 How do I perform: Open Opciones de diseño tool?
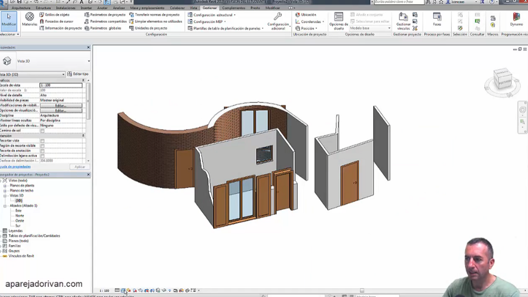tap(339, 20)
